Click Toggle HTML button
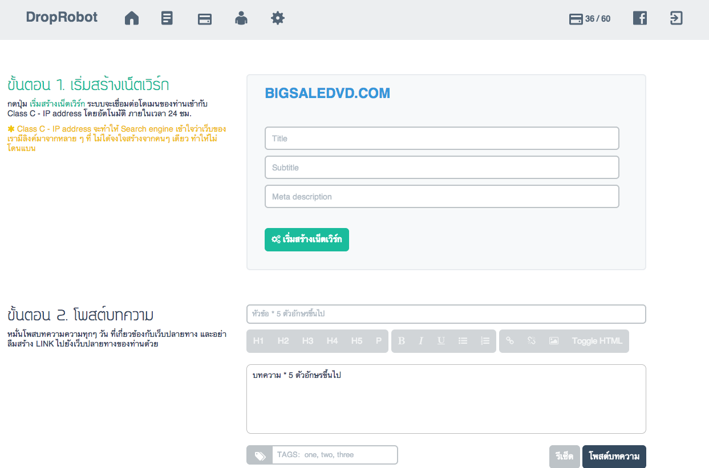 (597, 341)
